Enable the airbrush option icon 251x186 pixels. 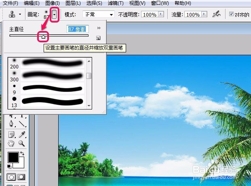pos(216,14)
